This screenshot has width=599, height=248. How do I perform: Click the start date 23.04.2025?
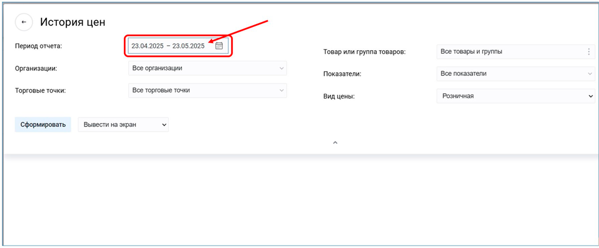[147, 46]
